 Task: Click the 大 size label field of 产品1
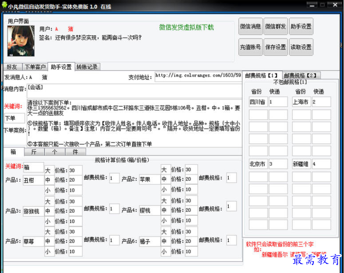point(49,170)
